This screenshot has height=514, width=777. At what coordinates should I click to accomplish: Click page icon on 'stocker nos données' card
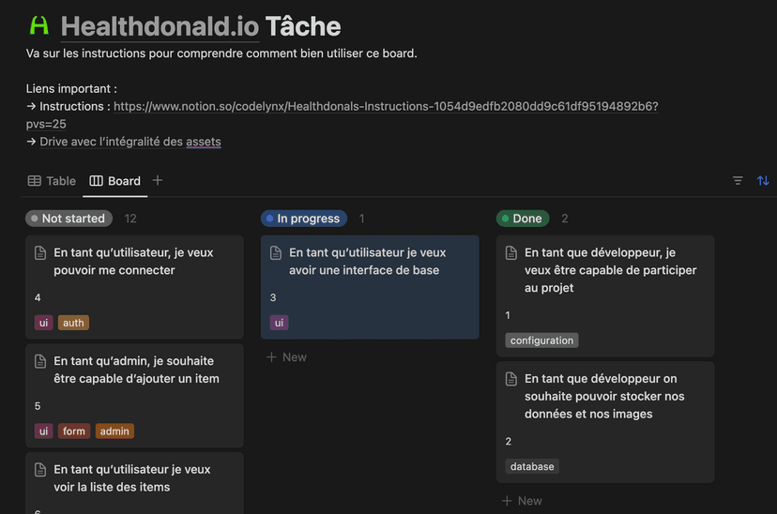pos(511,379)
